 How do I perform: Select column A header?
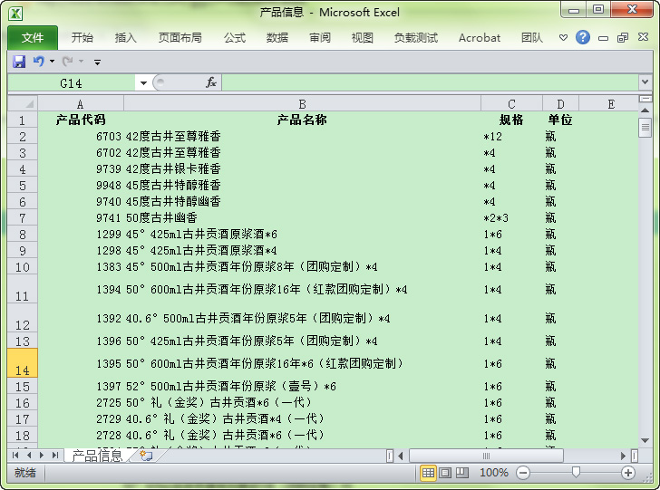pos(81,104)
